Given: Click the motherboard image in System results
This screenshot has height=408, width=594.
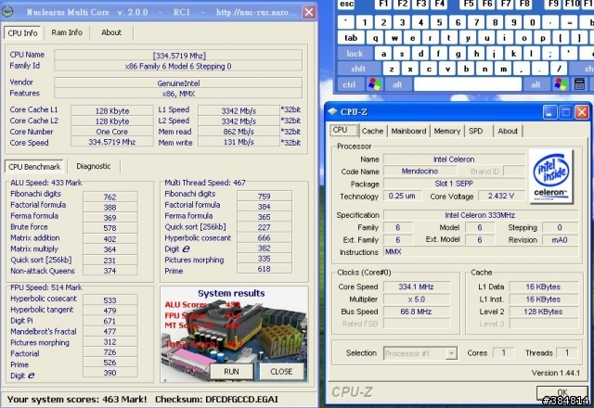Looking at the screenshot, I should coord(234,334).
